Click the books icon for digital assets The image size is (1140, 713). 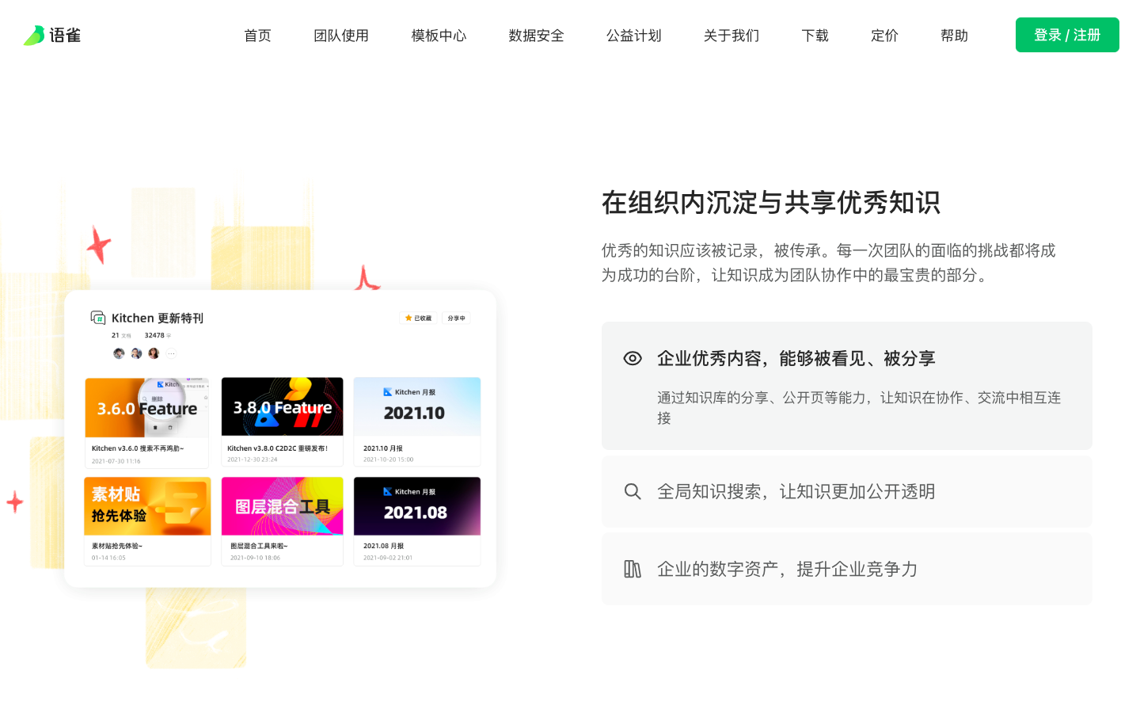(633, 569)
